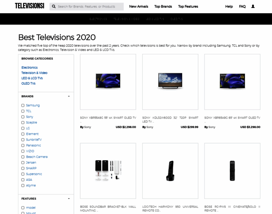
Task: Click Sony brand link under XBR55A9G
Action: pos(87,127)
